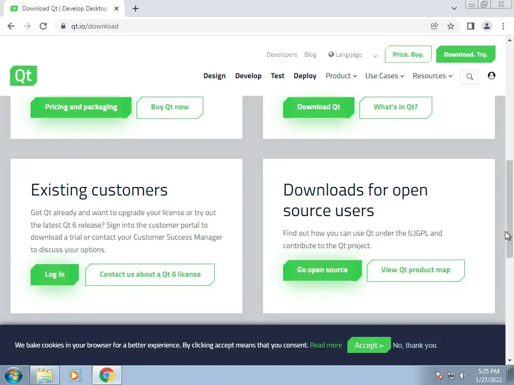
Task: Open the cookie Read more link
Action: pos(326,345)
